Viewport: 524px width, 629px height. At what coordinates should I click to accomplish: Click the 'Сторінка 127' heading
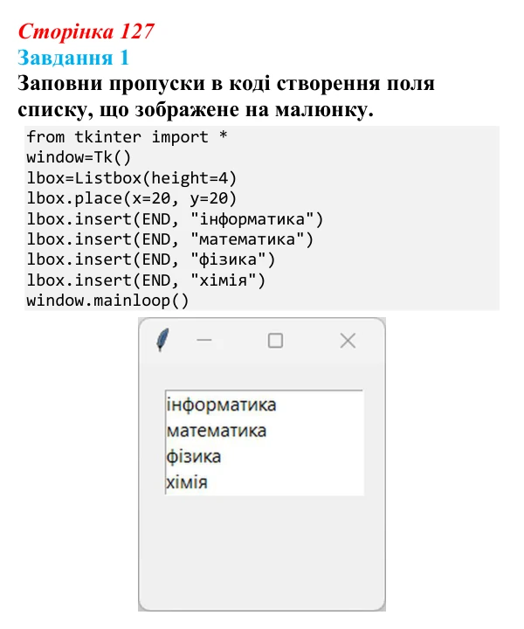(x=86, y=31)
